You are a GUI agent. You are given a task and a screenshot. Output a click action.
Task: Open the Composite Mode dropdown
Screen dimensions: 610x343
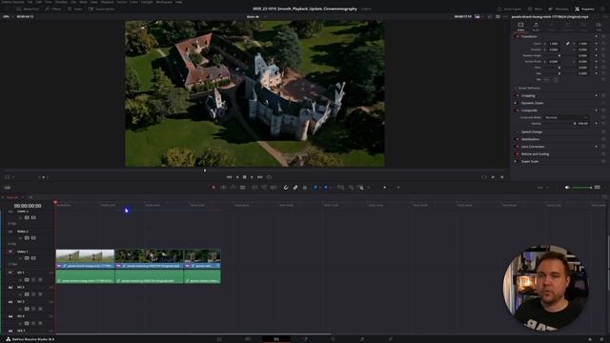coord(566,117)
